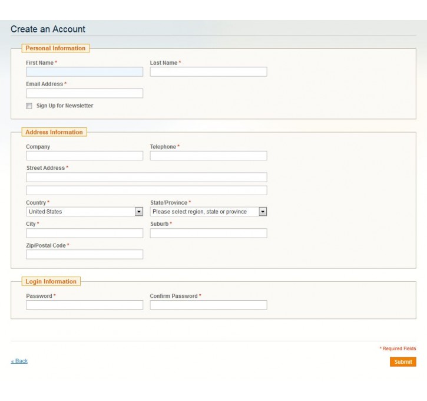Click the second Street Address line
The image size is (427, 401).
(147, 190)
